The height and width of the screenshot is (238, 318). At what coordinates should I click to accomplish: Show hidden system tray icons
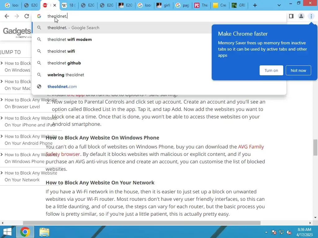pyautogui.click(x=266, y=232)
